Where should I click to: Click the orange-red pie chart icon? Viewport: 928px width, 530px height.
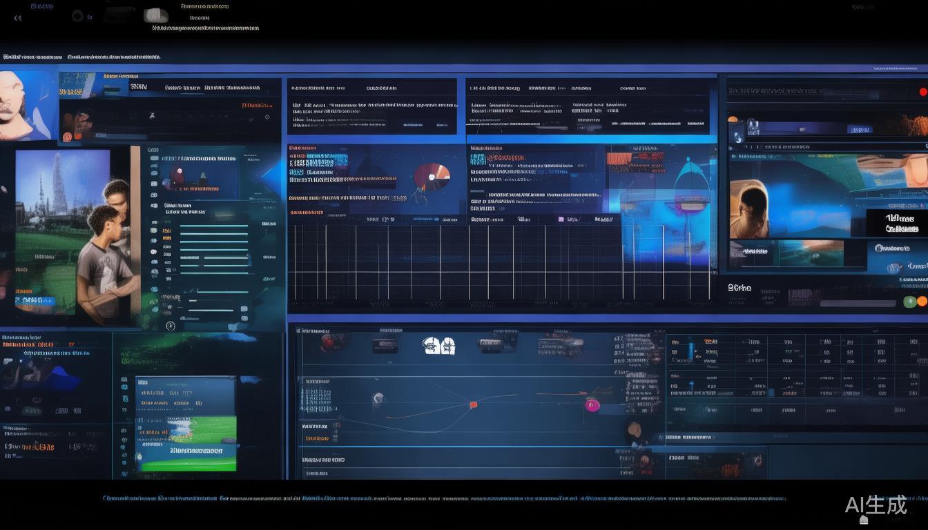432,177
